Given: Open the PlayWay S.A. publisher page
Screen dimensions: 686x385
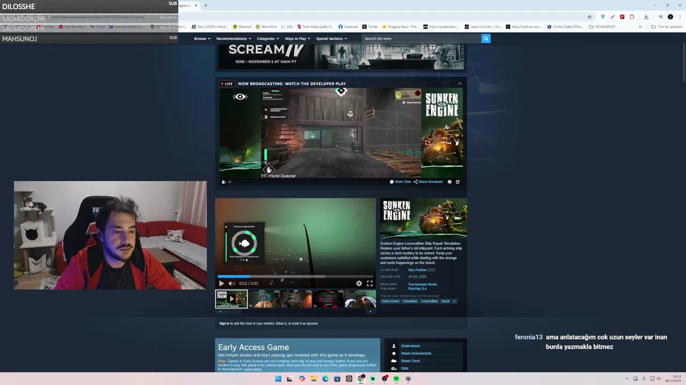Looking at the screenshot, I should [x=417, y=289].
